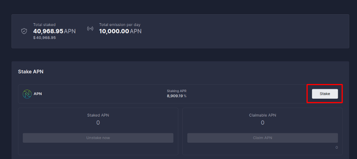Click the Total emission per day label

[120, 24]
